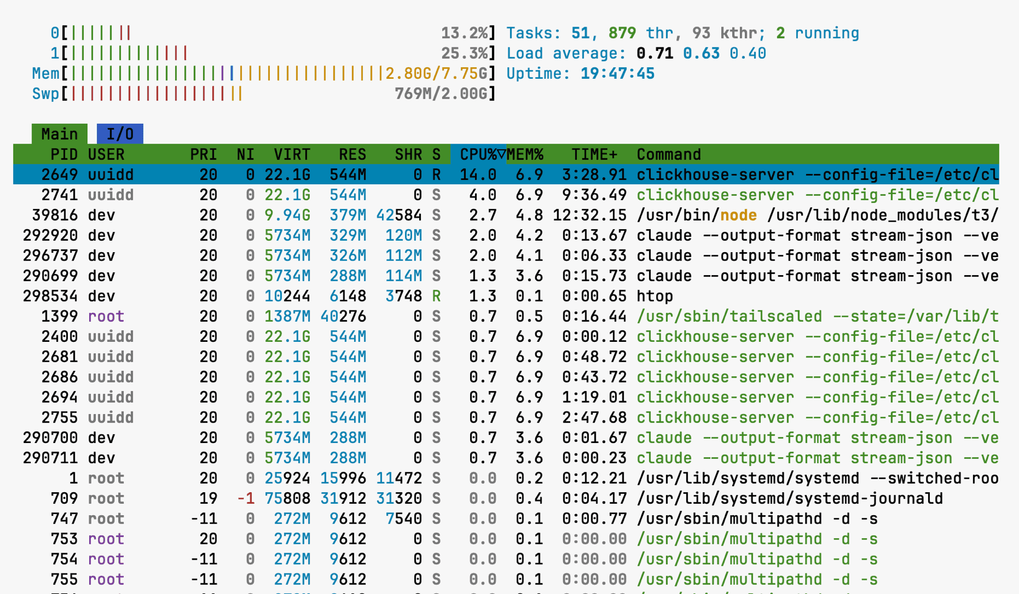
Task: Select clickhouse-server process PID 2741
Action: 506,195
